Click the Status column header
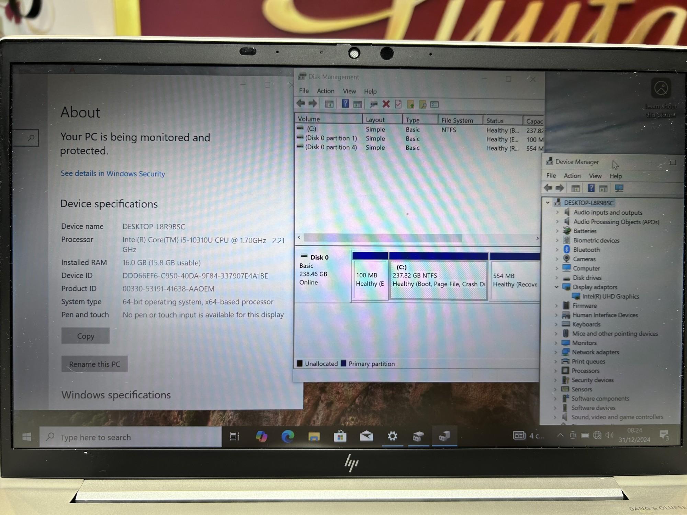This screenshot has height=515, width=687. [x=503, y=121]
